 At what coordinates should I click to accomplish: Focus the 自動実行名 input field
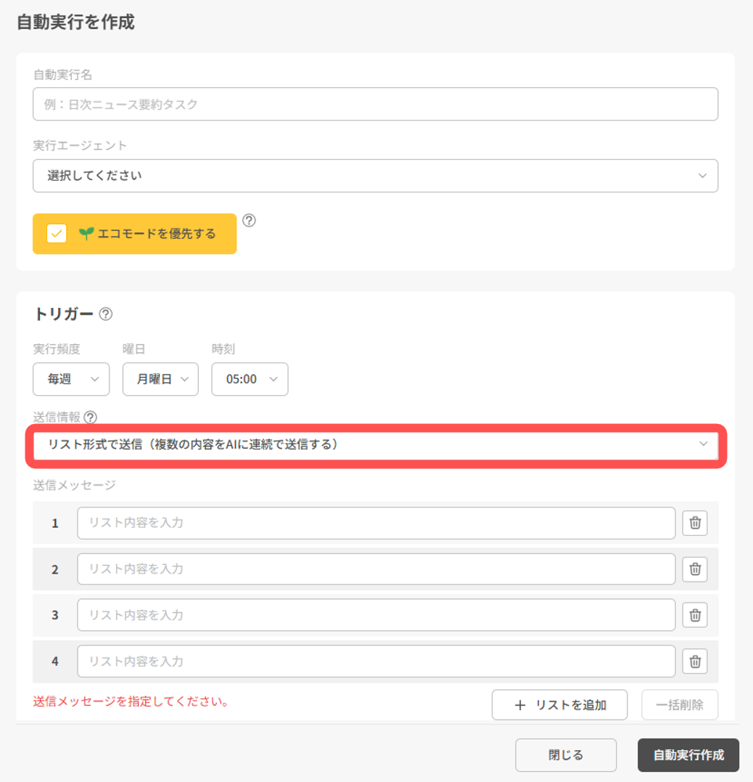pyautogui.click(x=375, y=104)
